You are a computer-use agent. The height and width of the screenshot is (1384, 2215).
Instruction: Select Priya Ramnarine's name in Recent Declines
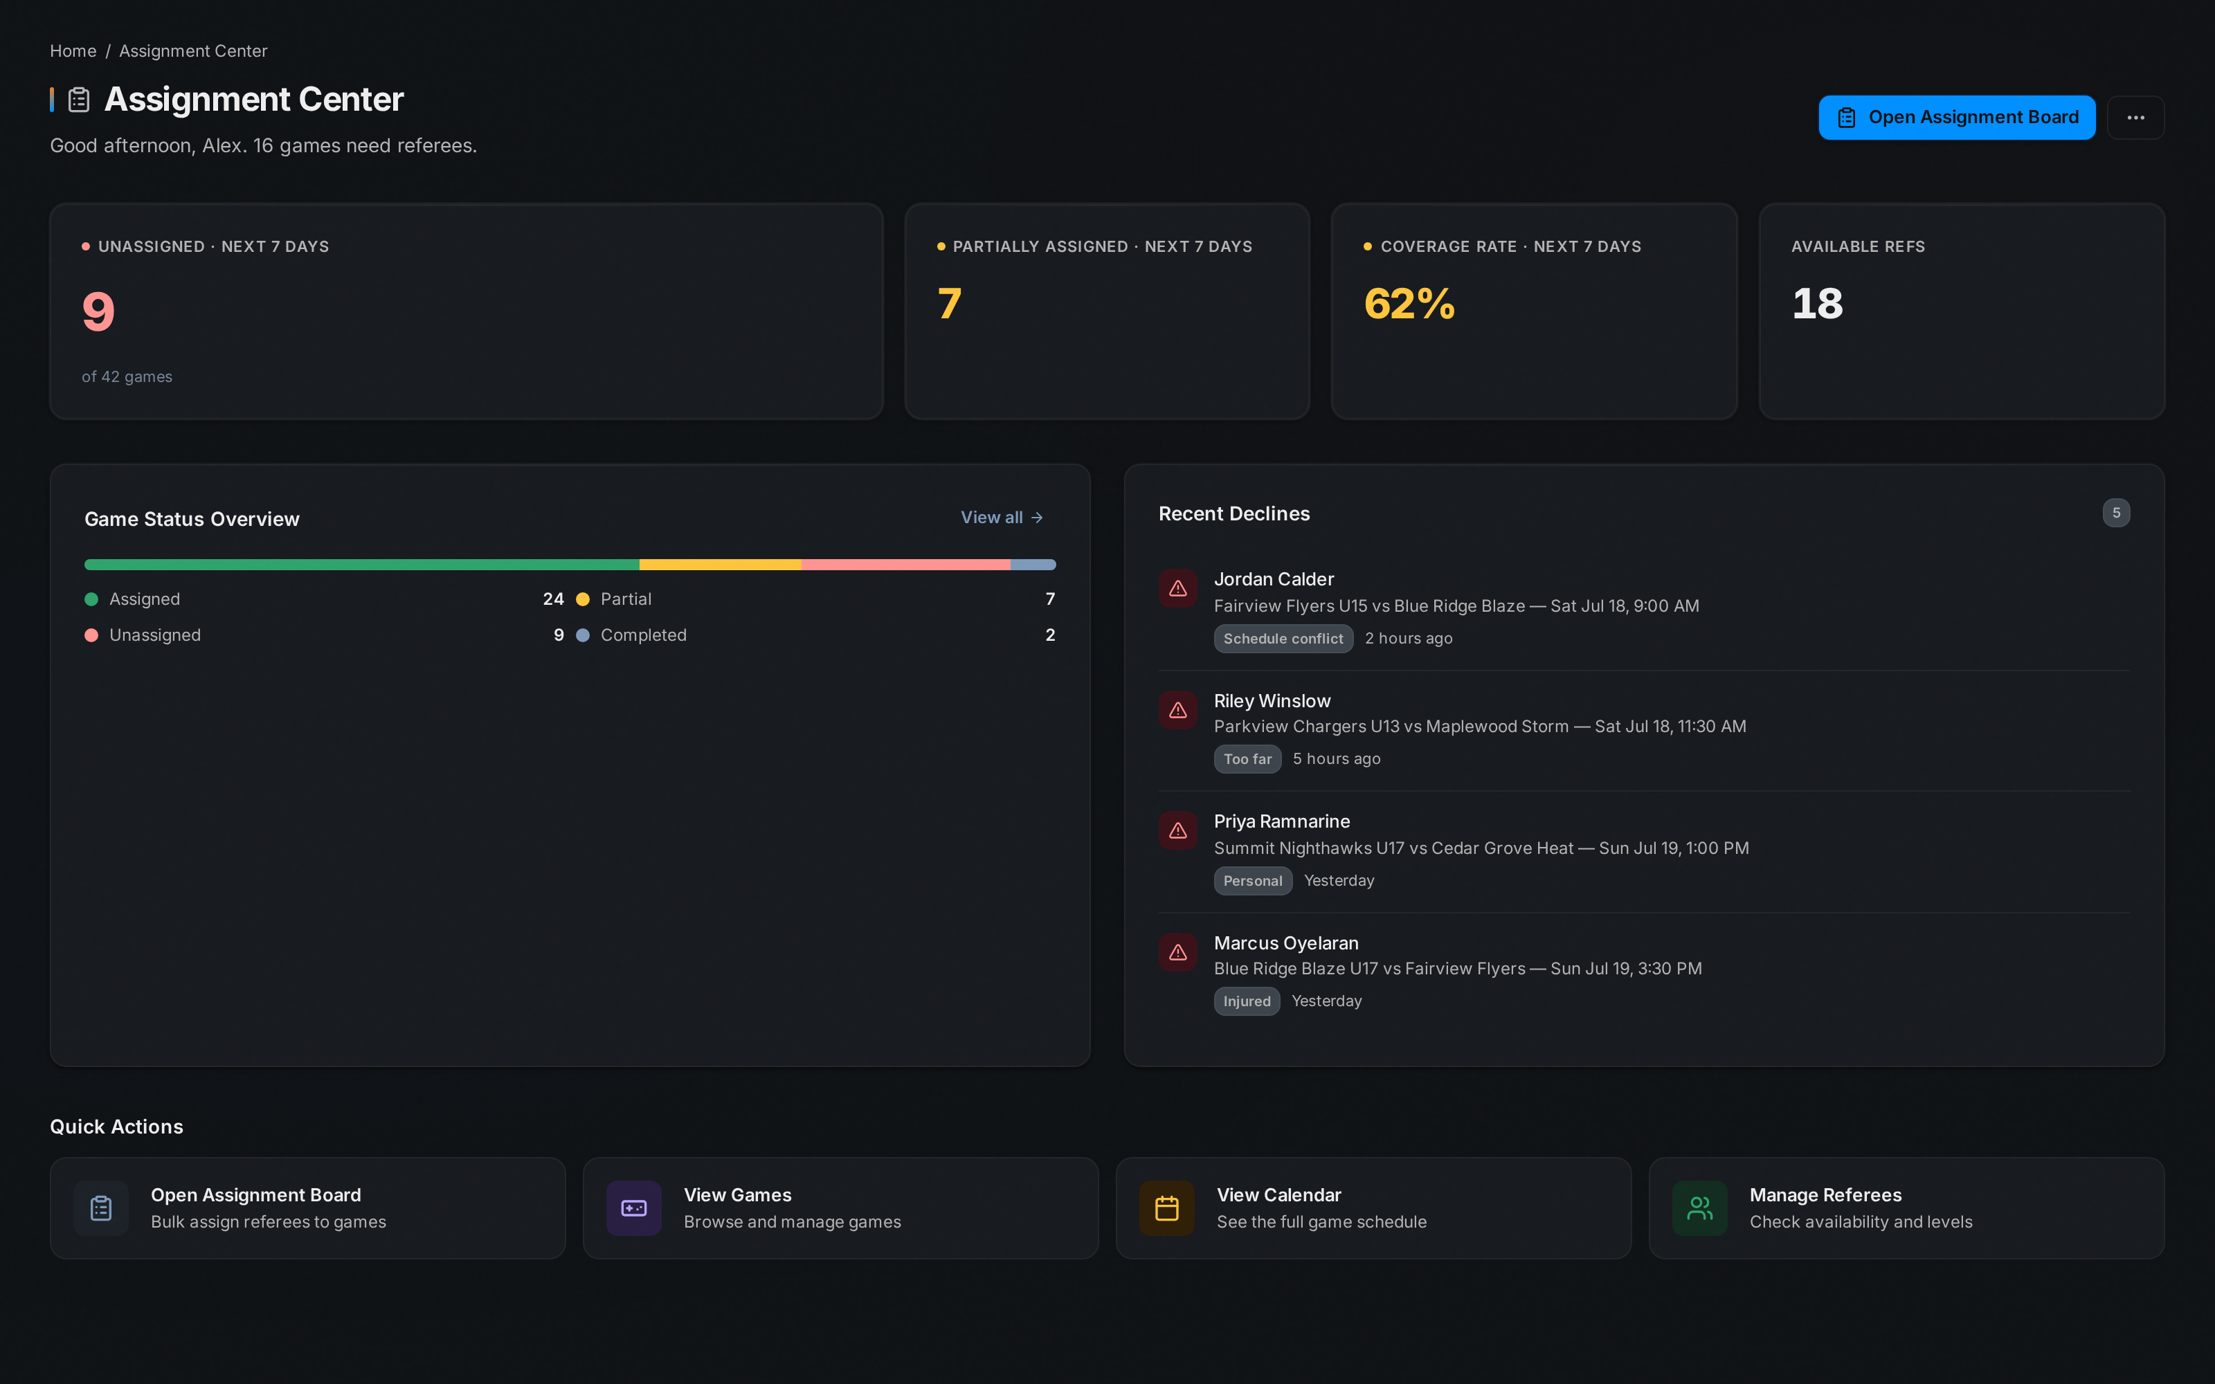click(x=1281, y=822)
